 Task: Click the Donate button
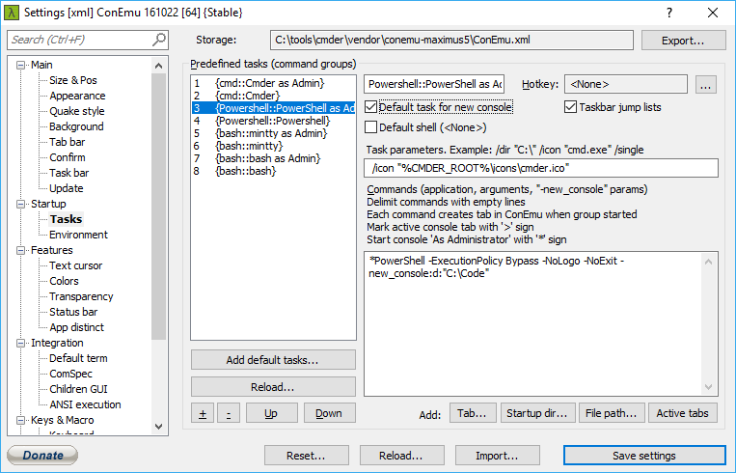[x=42, y=456]
